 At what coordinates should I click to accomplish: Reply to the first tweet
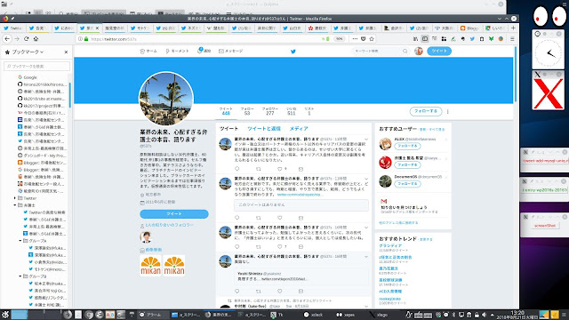click(237, 169)
